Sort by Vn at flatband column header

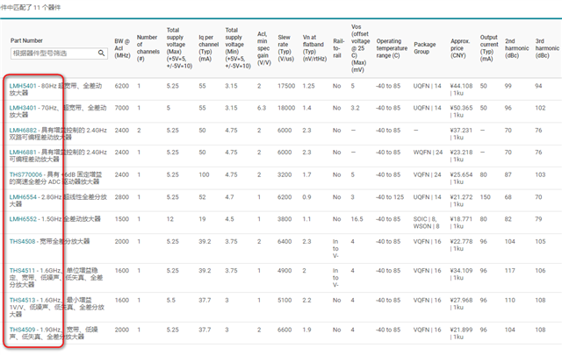coord(314,48)
